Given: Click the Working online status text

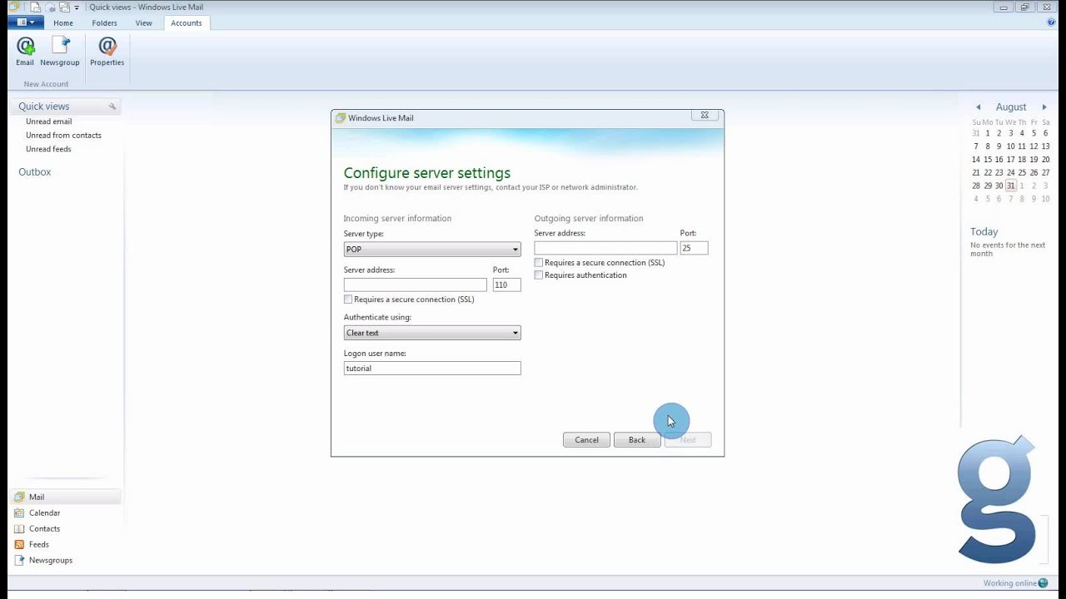Looking at the screenshot, I should tap(1010, 583).
